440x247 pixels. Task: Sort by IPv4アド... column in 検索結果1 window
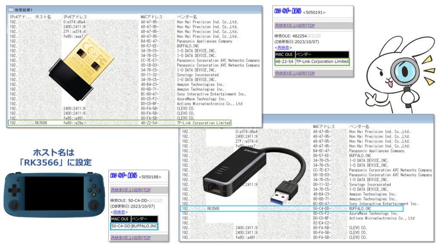[x=21, y=17]
